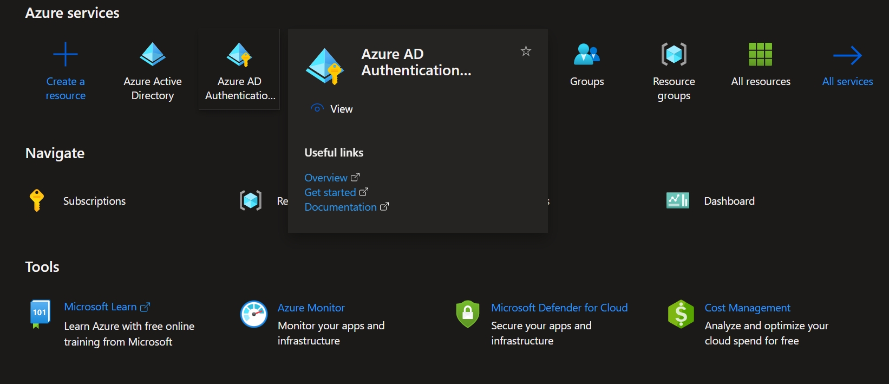Open the All resources grid icon
This screenshot has width=889, height=384.
click(760, 55)
